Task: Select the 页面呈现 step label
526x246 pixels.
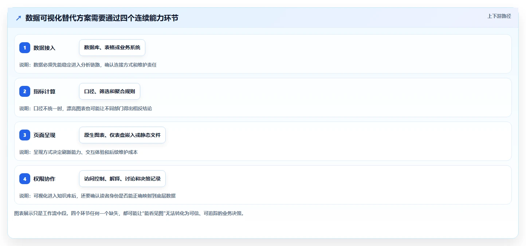Action: (44, 135)
